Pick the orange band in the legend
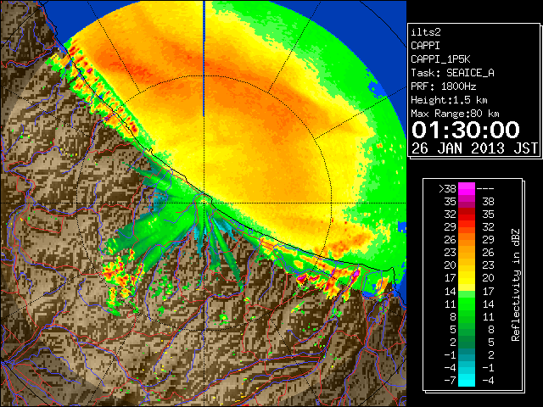The image size is (543, 407). click(x=467, y=240)
